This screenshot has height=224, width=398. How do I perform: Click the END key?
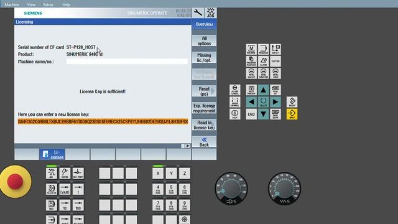pos(251,114)
